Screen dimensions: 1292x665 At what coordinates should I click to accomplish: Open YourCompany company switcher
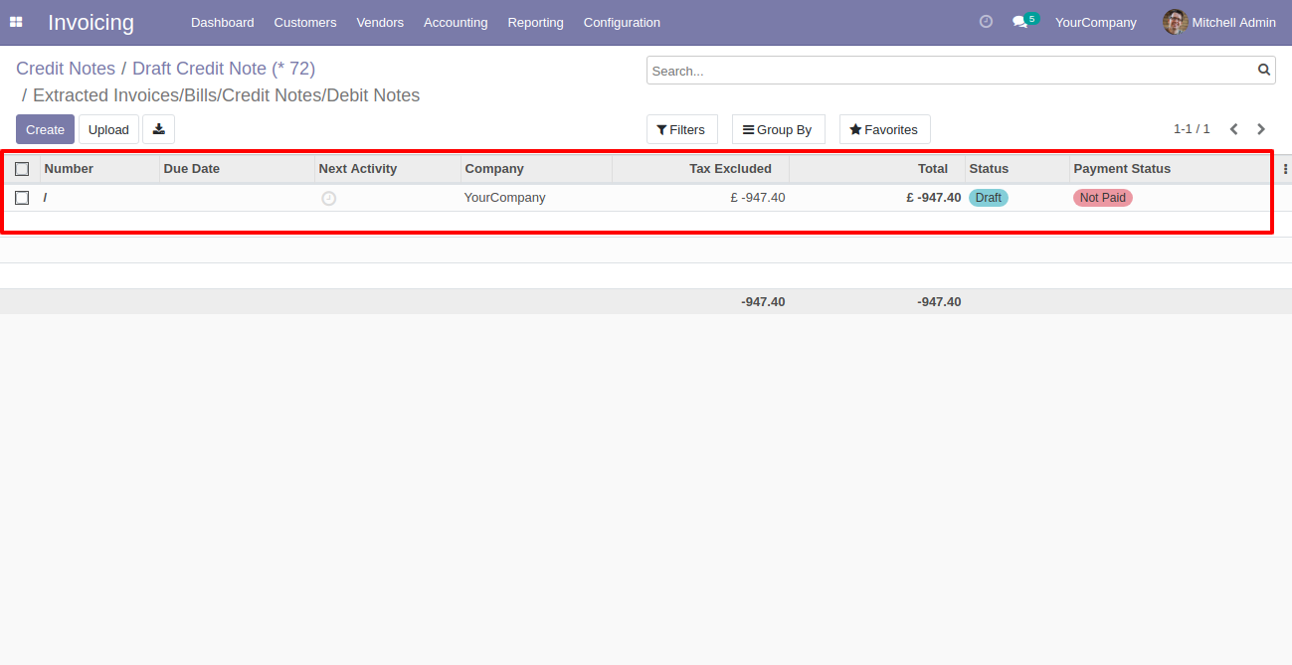1095,22
